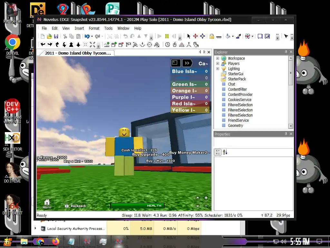
Task: Close the document tab with X
Action: click(x=209, y=52)
